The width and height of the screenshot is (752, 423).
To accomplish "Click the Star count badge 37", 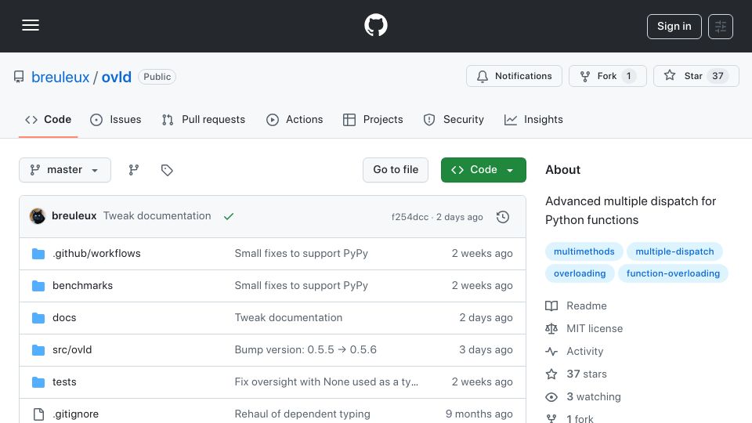I will [718, 76].
